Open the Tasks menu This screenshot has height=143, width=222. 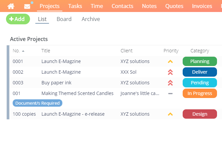coord(75,6)
